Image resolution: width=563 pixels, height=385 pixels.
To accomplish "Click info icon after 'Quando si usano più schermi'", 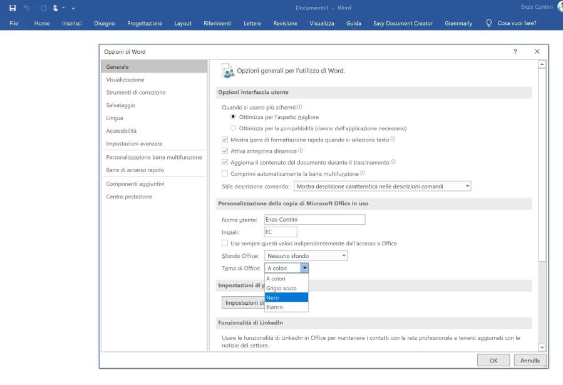I will (x=299, y=107).
